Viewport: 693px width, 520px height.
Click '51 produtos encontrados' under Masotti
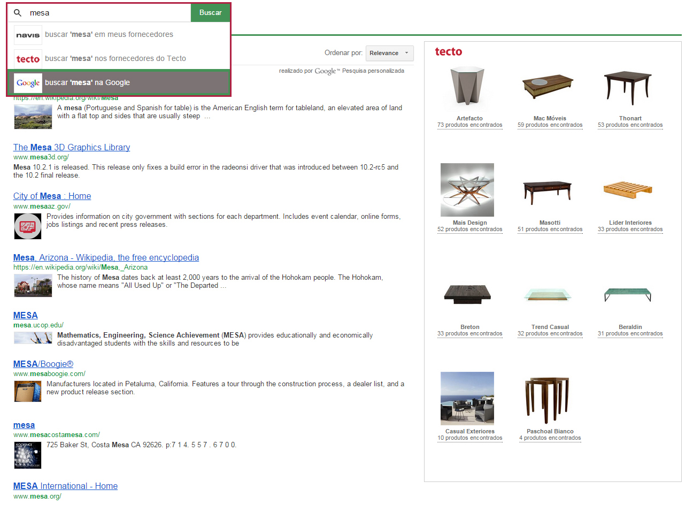coord(550,230)
